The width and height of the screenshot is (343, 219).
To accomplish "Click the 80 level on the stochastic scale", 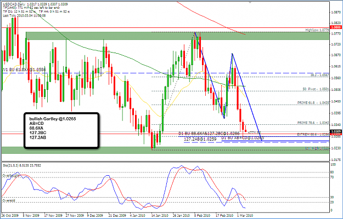I will (x=332, y=172).
